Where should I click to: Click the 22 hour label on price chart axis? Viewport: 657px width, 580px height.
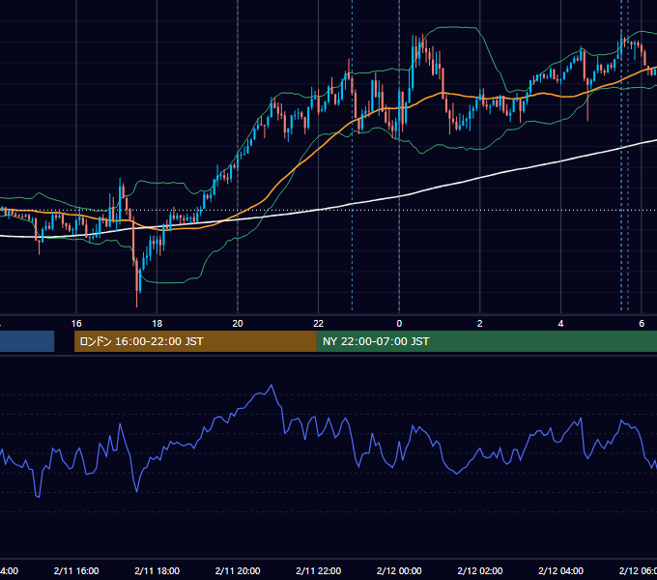click(x=319, y=324)
